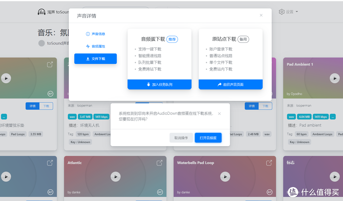
Task: Click the 打开音频蛋 button
Action: pyautogui.click(x=208, y=138)
